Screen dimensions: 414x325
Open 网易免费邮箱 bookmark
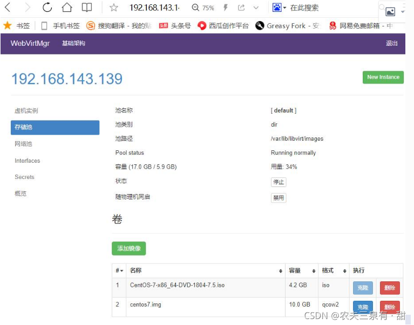click(361, 26)
